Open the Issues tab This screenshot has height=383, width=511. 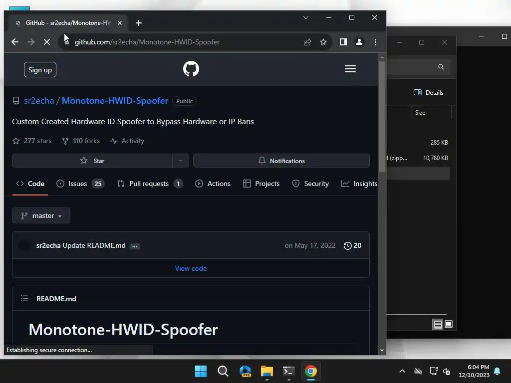[80, 184]
